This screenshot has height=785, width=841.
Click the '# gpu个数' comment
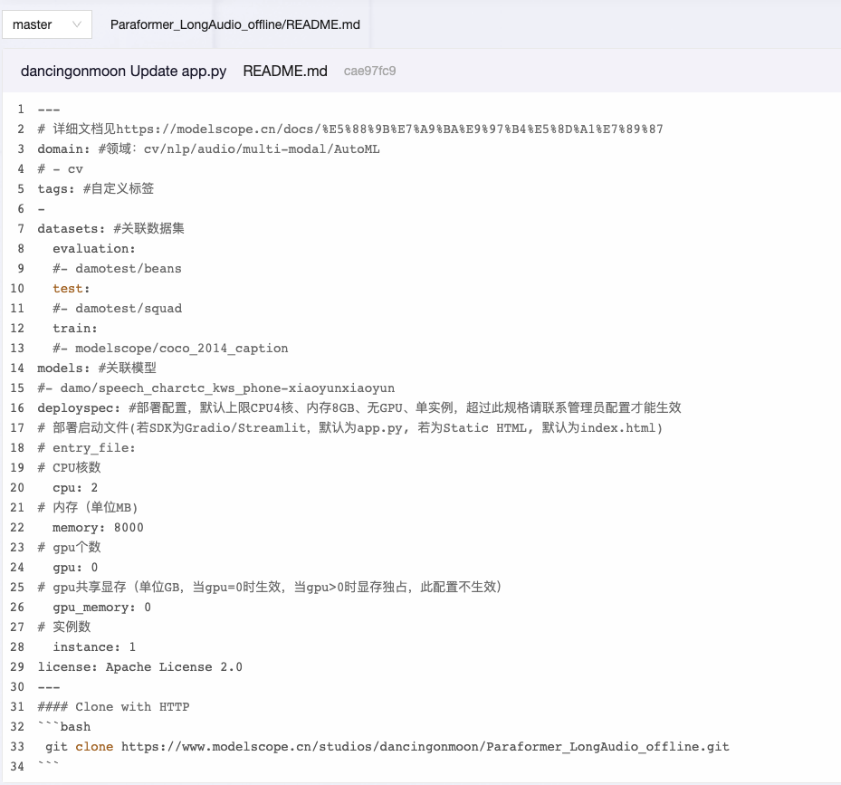coord(69,547)
